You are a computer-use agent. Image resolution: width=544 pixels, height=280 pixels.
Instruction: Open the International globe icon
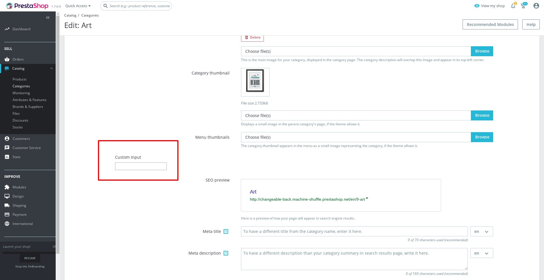(7, 223)
